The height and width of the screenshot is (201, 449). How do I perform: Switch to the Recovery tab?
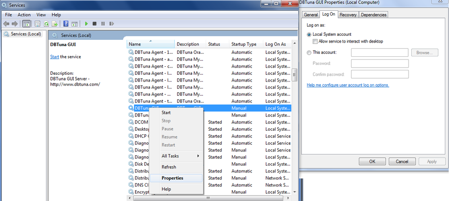pyautogui.click(x=348, y=15)
